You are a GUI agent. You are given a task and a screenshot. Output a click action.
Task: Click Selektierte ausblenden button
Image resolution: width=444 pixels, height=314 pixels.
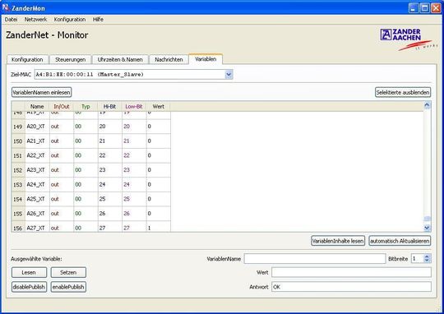pos(403,92)
